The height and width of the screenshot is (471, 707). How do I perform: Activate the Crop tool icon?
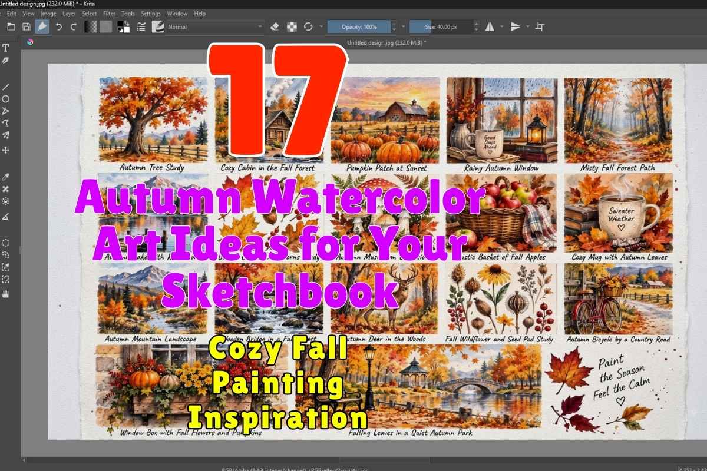coord(540,26)
